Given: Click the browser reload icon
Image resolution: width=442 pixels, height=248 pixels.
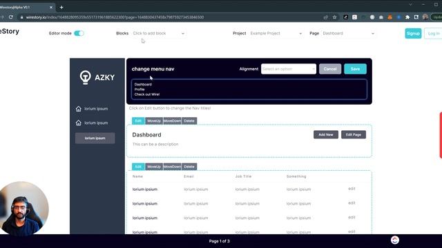Looking at the screenshot, I should click(11, 17).
